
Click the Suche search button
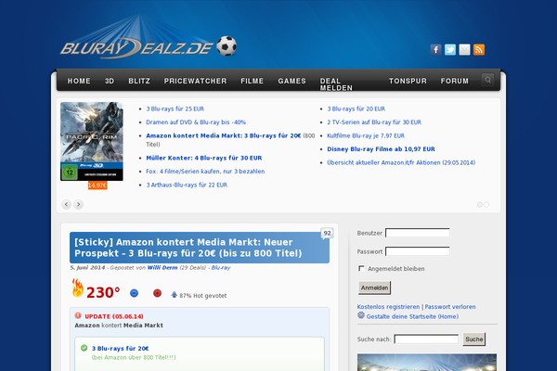tap(473, 339)
